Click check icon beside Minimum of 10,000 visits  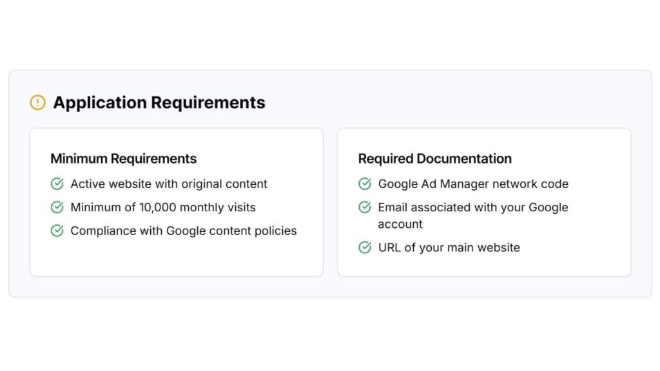(x=57, y=207)
